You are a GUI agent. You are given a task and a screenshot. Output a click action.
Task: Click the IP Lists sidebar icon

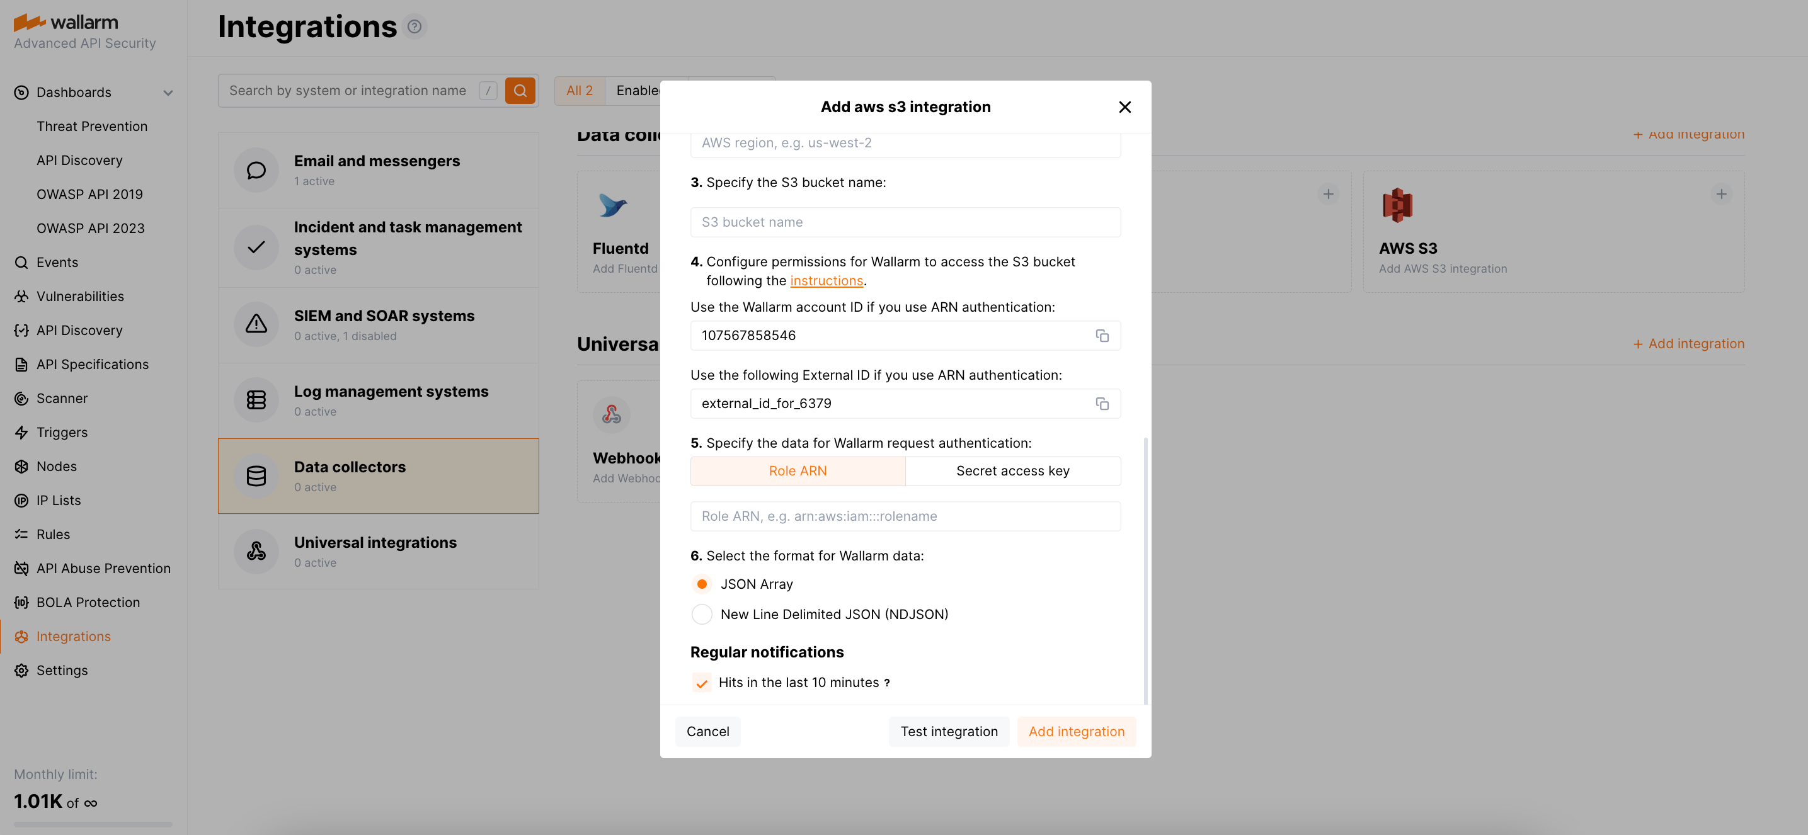tap(20, 499)
